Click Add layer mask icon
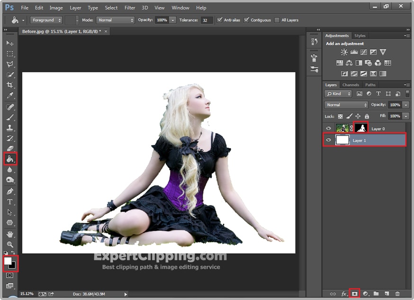The height and width of the screenshot is (300, 414). click(354, 294)
